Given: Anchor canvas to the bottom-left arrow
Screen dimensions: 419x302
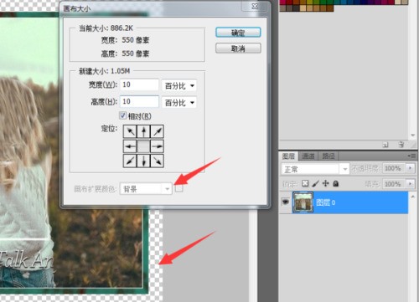Looking at the screenshot, I should pos(130,161).
